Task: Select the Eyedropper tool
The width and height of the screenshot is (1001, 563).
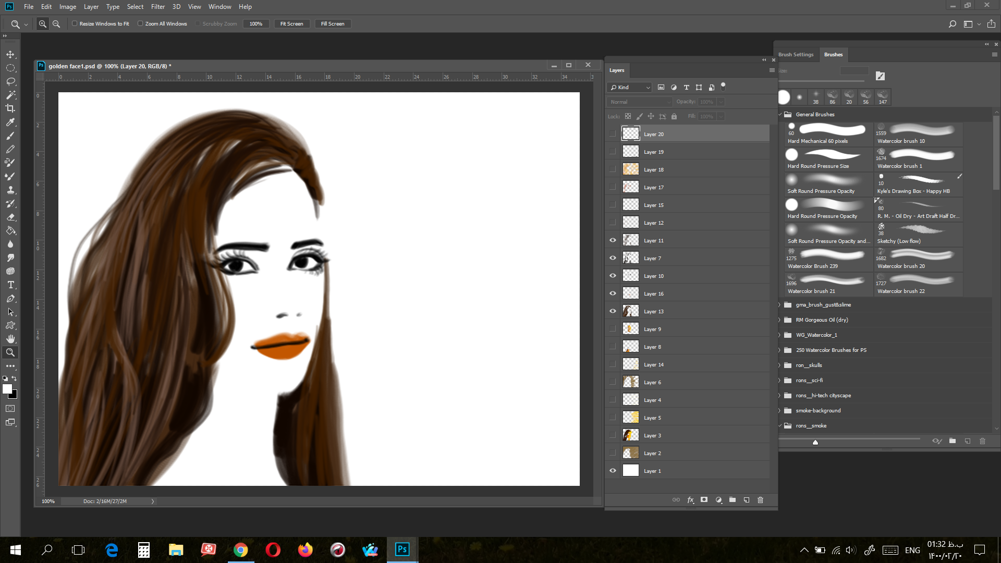Action: point(10,122)
